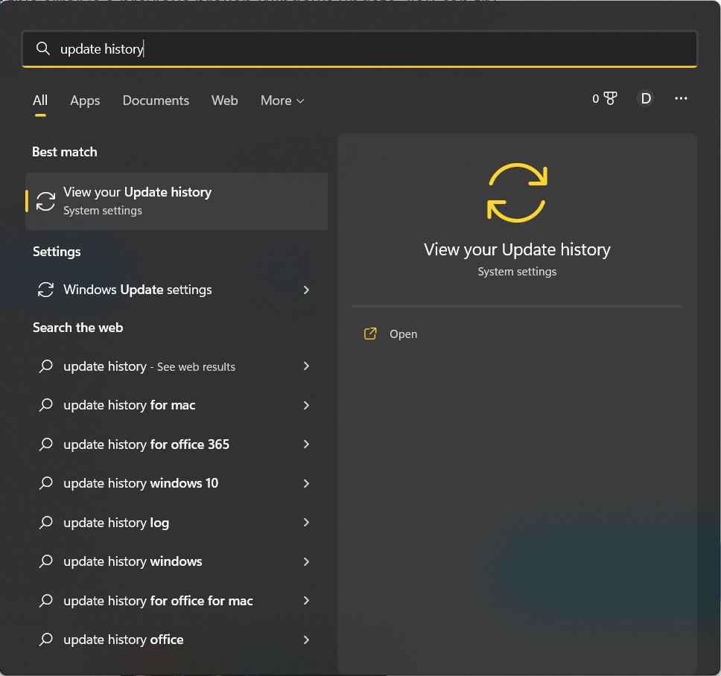Switch to the Apps tab
The image size is (721, 676).
[x=85, y=101]
